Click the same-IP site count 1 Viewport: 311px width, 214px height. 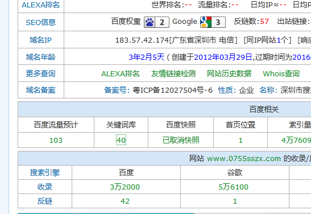point(279,40)
